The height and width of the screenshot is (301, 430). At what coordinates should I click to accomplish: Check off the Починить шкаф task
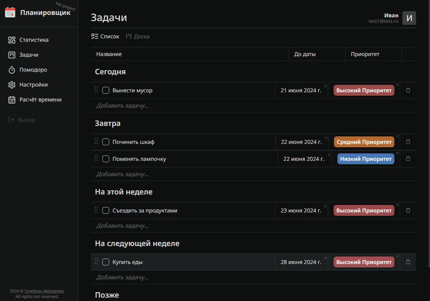click(x=106, y=142)
